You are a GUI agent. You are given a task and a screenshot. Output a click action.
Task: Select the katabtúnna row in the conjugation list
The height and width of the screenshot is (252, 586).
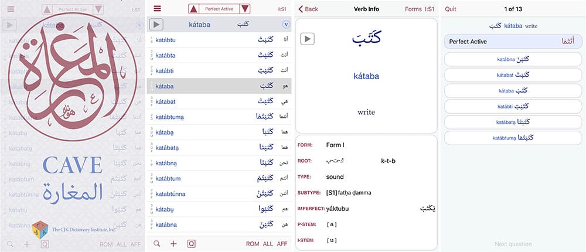(x=219, y=194)
